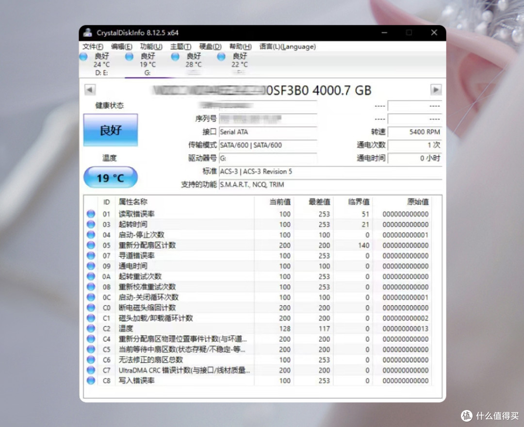Open the 语言(L)(Language) menu
The height and width of the screenshot is (427, 524).
pyautogui.click(x=287, y=47)
